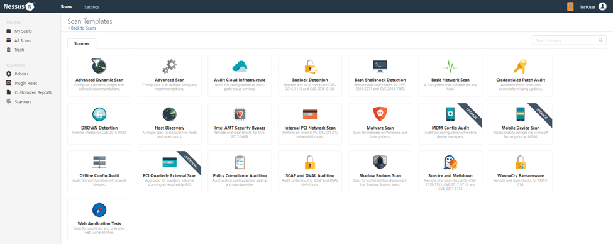Open the Spectre and Meltdown ghost icon
This screenshot has width=613, height=244.
(450, 162)
